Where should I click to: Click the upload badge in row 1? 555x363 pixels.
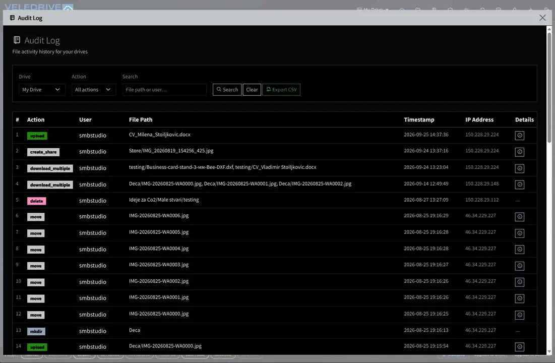coord(37,136)
